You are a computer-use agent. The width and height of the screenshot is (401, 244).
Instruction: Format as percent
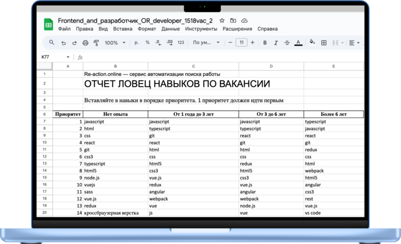[148, 42]
